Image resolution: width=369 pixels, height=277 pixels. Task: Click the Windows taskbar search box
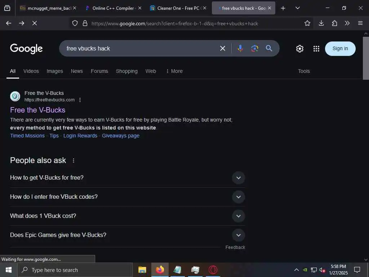tap(75, 270)
